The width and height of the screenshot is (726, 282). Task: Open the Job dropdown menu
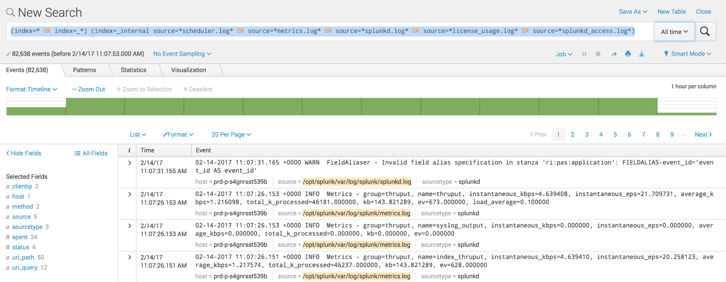(x=564, y=54)
